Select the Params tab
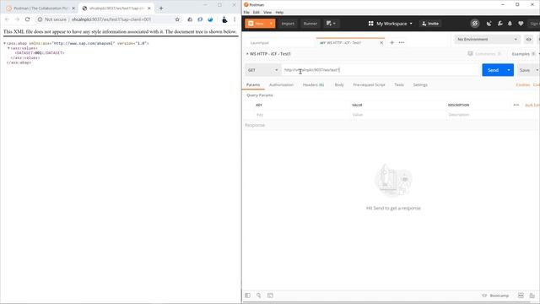Image resolution: width=540 pixels, height=304 pixels. [253, 84]
